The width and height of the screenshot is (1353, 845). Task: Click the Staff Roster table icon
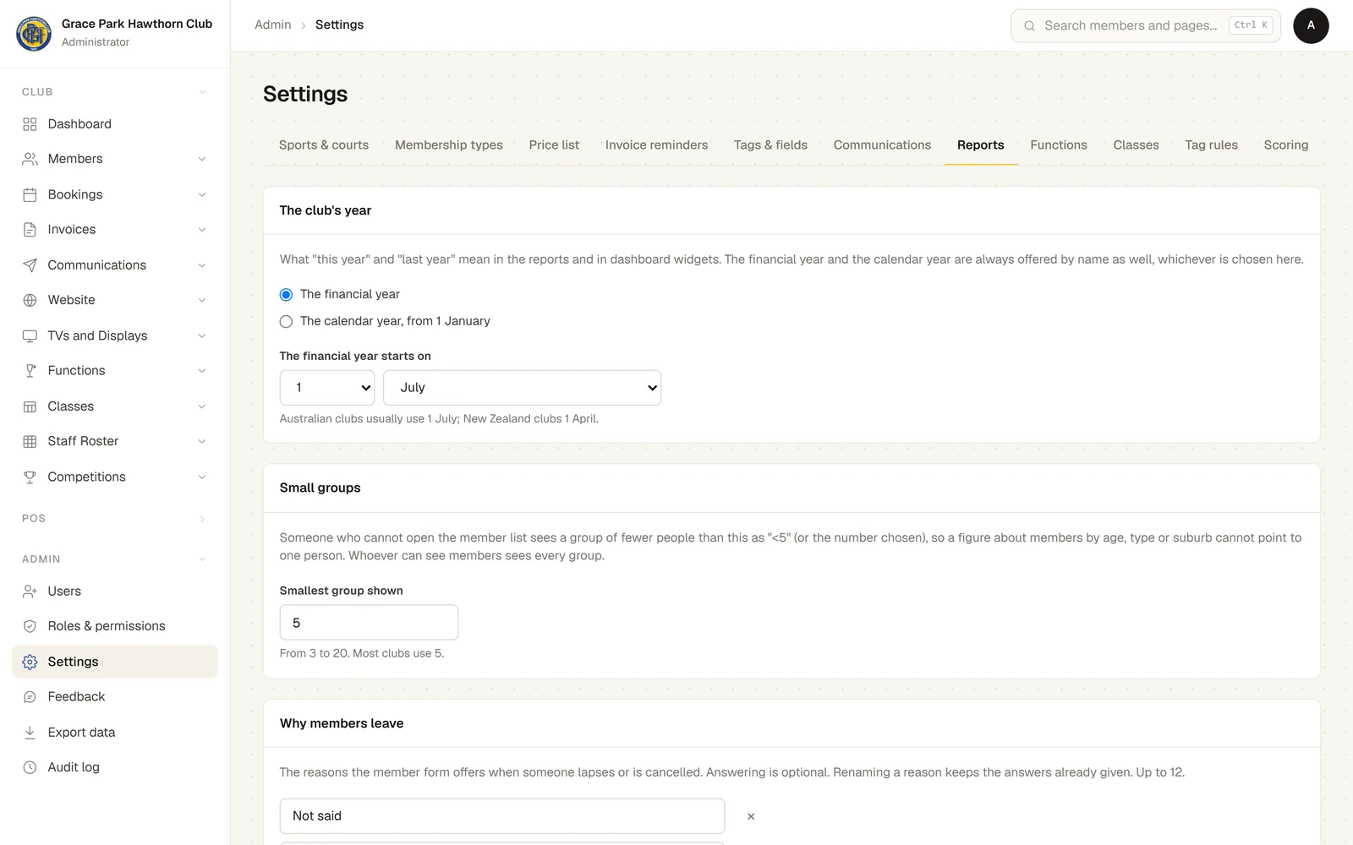point(30,441)
